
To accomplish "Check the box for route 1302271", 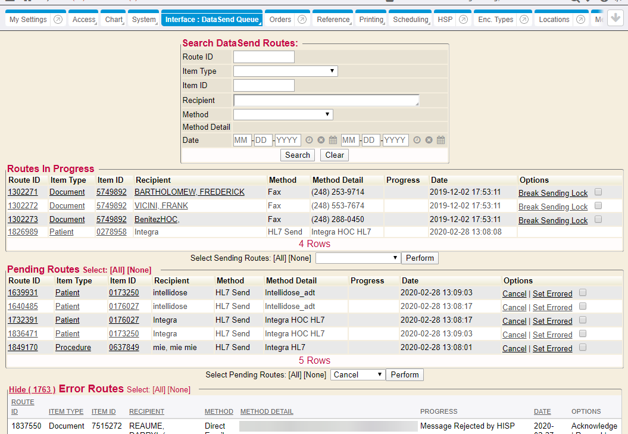I will [598, 192].
